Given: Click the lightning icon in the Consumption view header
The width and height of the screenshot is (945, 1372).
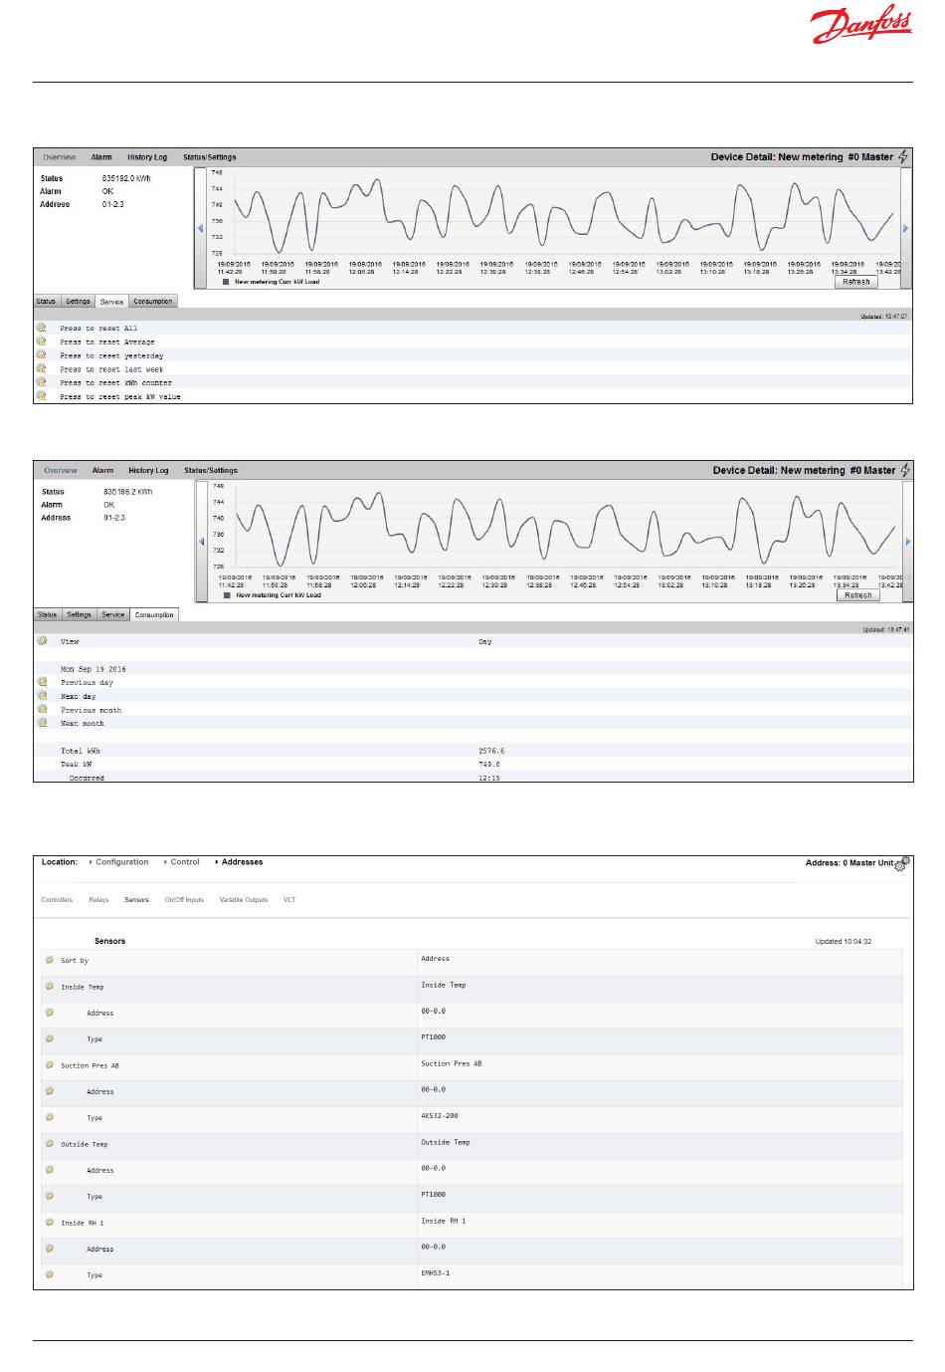Looking at the screenshot, I should (905, 470).
